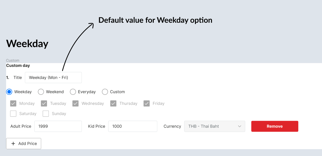Image resolution: width=322 pixels, height=156 pixels.
Task: Click the chevron arrow in Currency field
Action: pos(239,126)
